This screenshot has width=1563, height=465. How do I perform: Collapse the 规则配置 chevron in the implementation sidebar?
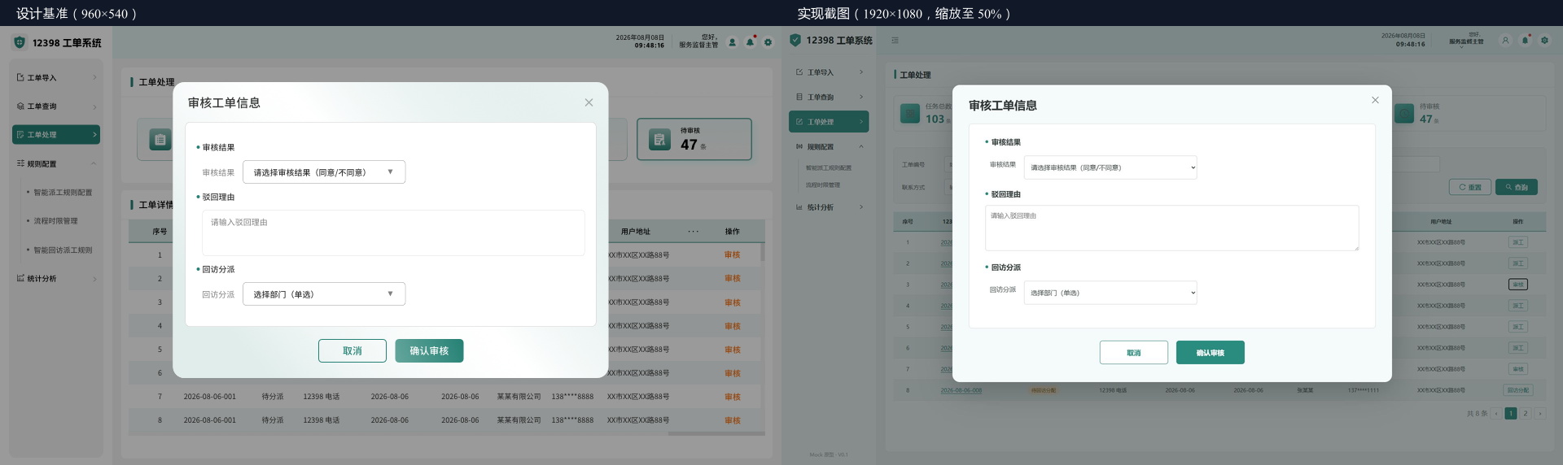point(861,146)
